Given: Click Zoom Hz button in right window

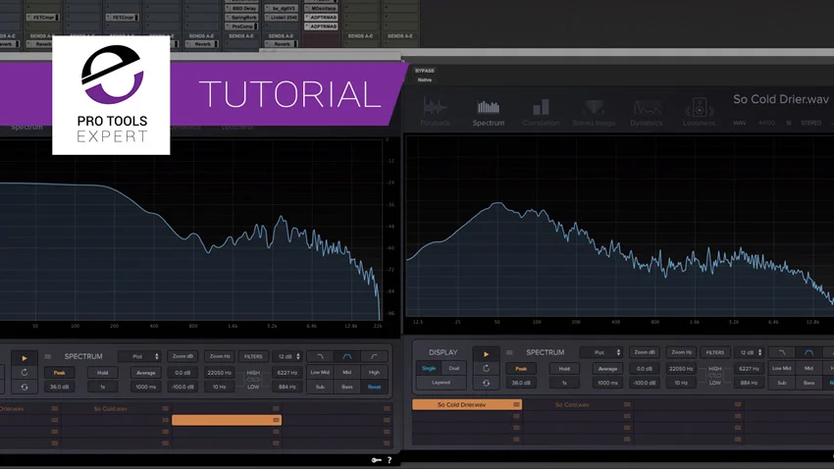Looking at the screenshot, I should pos(681,352).
